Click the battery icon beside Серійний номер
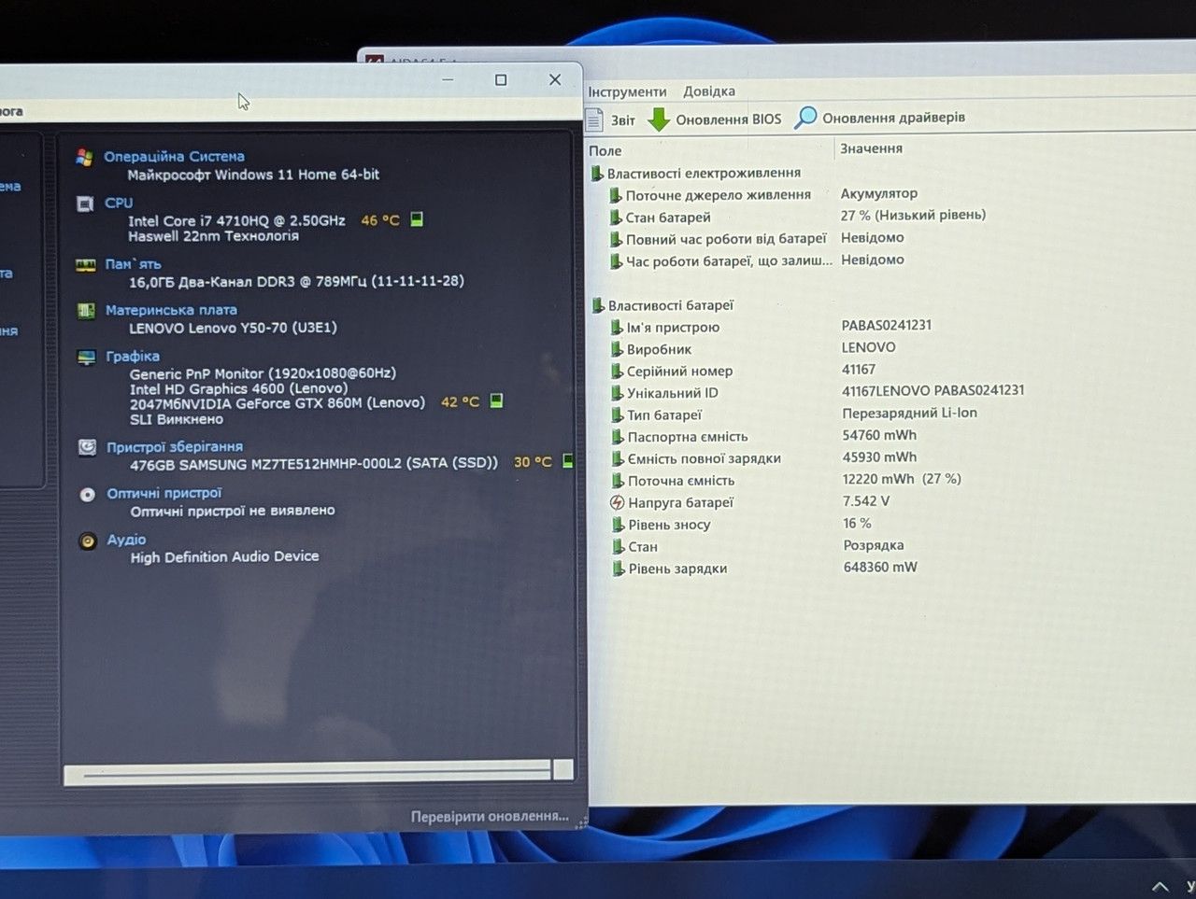The image size is (1196, 899). point(616,372)
